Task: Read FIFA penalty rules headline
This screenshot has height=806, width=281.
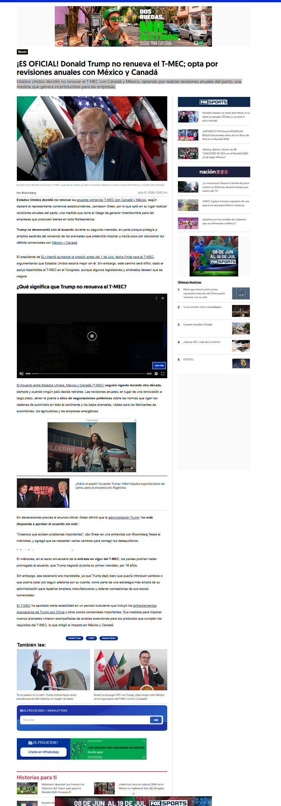Action: pyautogui.click(x=226, y=135)
